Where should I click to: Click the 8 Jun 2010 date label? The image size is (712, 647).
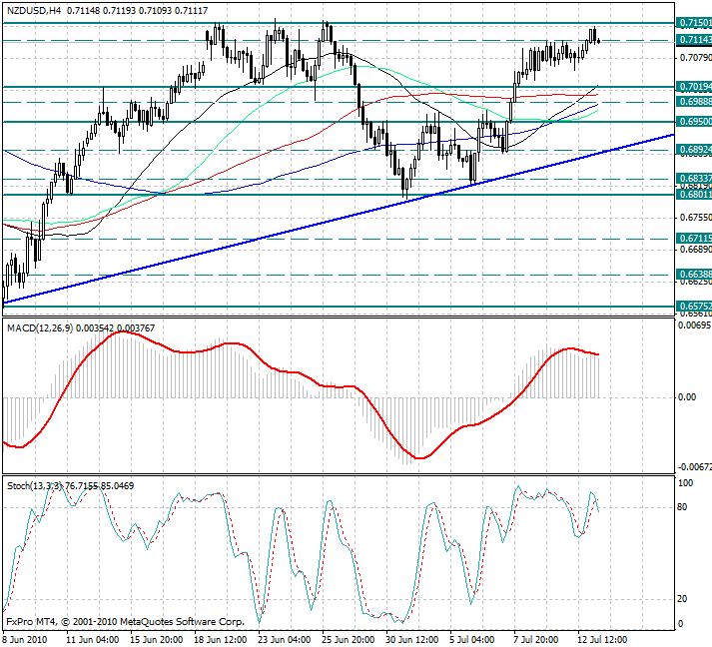(25, 640)
